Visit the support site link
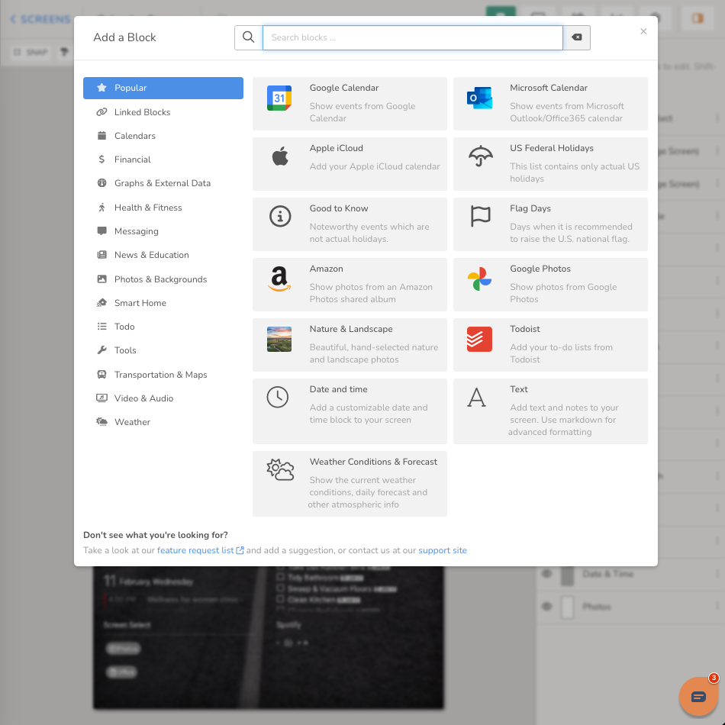Image resolution: width=725 pixels, height=725 pixels. [443, 550]
